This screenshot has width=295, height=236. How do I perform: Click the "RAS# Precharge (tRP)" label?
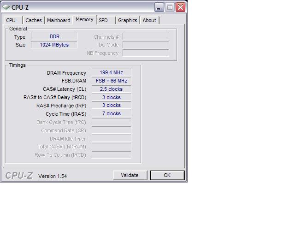click(61, 106)
